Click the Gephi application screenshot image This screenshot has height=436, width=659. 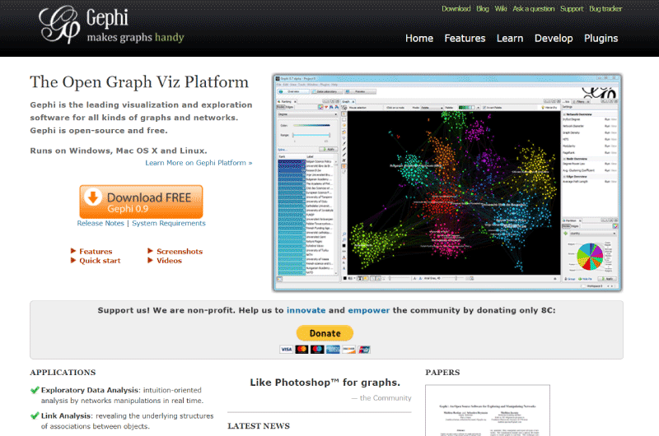point(447,183)
